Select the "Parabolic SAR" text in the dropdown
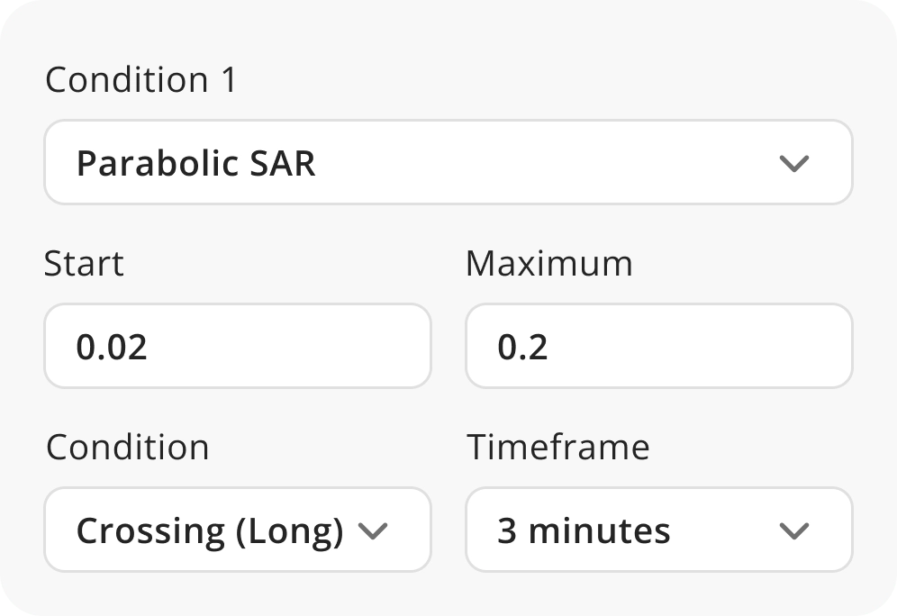897x616 pixels. [x=196, y=164]
